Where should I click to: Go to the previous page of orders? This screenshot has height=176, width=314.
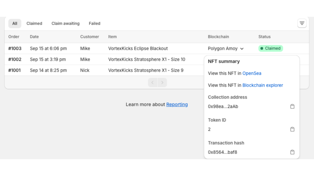coord(153,82)
